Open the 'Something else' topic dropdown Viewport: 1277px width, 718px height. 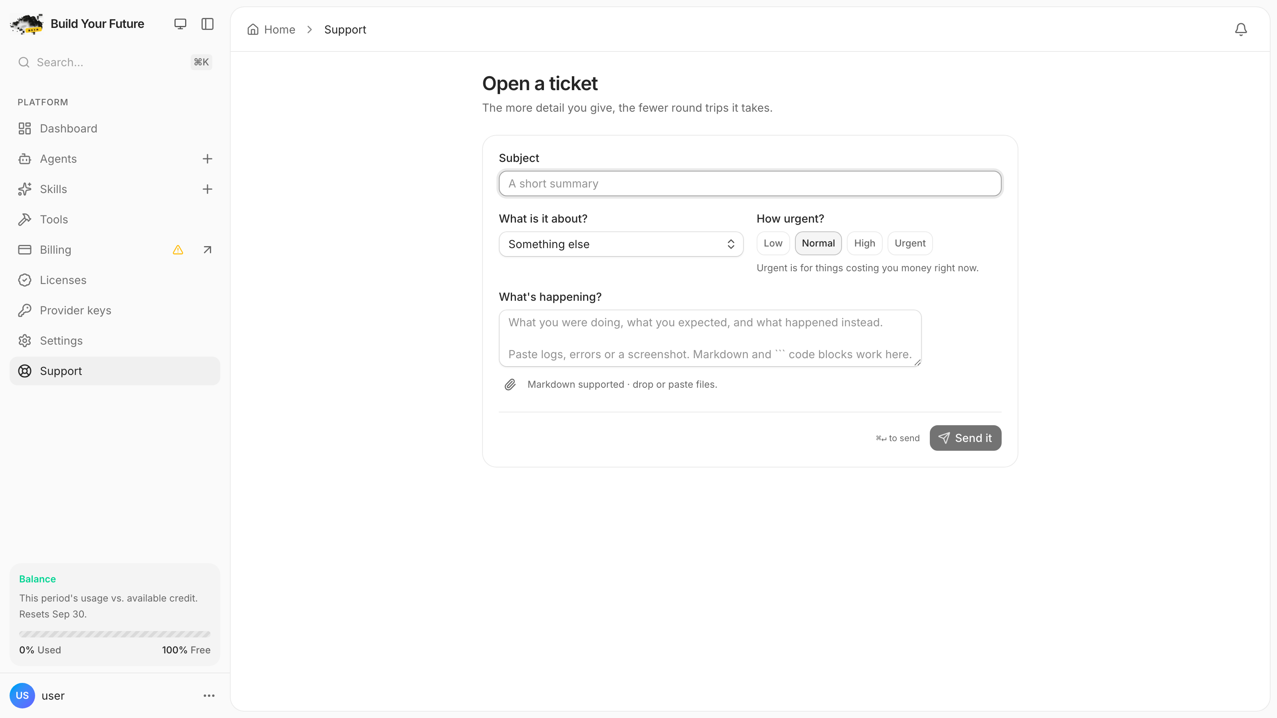(x=621, y=244)
